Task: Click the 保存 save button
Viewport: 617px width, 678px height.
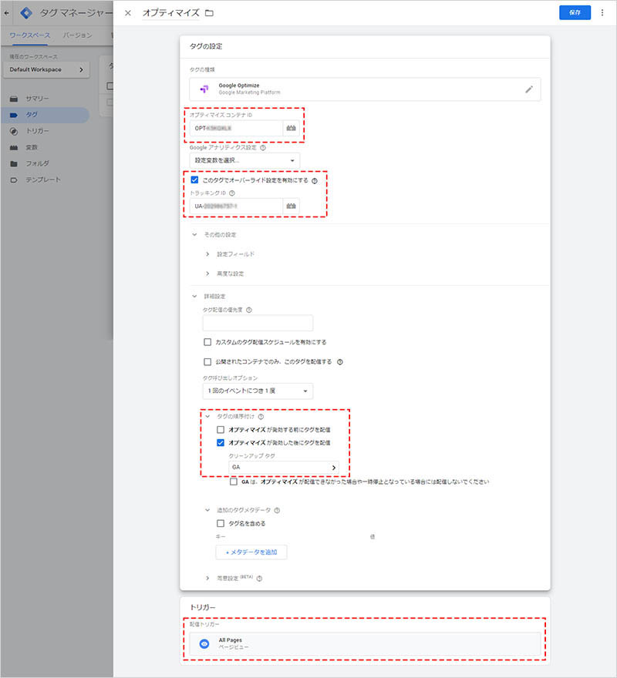Action: pos(575,13)
